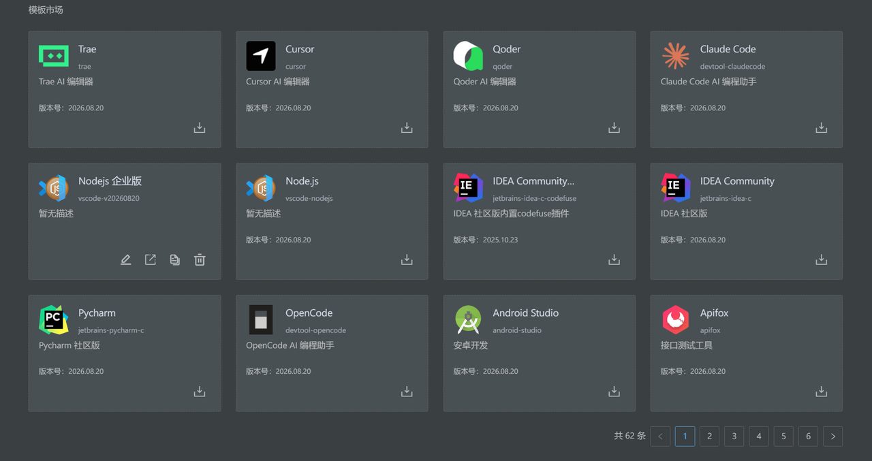Click the Trae logo icon
The width and height of the screenshot is (872, 461).
(54, 56)
